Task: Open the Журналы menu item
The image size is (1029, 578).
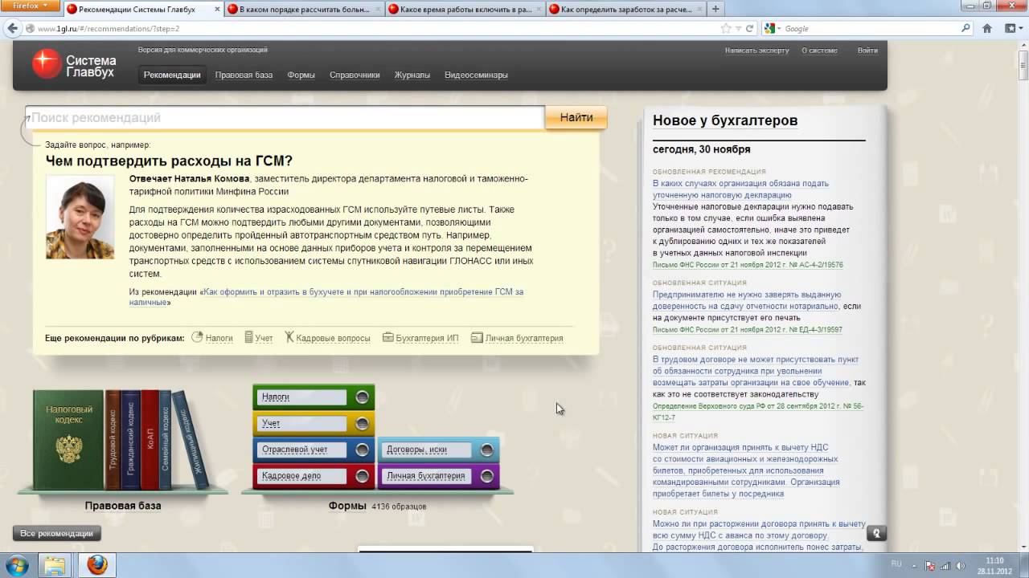Action: point(412,75)
